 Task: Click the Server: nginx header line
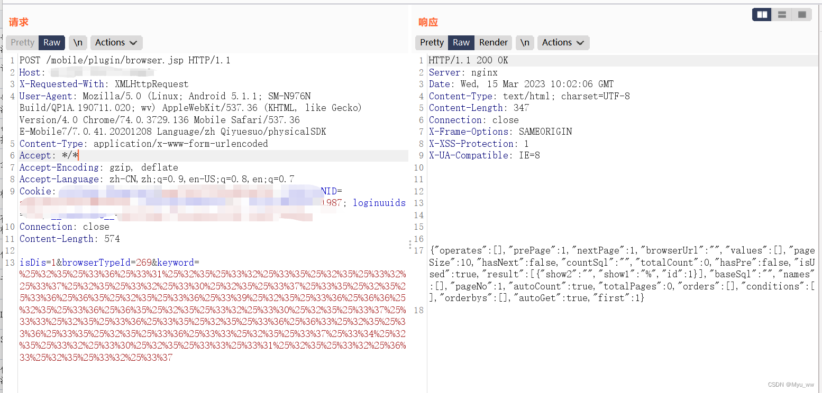463,72
